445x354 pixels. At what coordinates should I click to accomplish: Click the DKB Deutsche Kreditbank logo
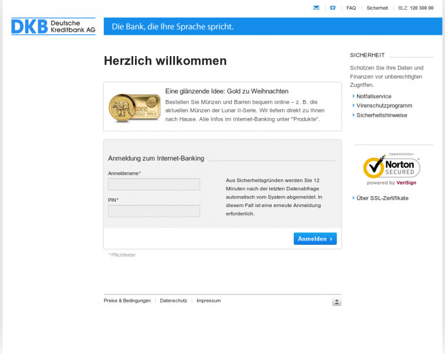pyautogui.click(x=53, y=27)
